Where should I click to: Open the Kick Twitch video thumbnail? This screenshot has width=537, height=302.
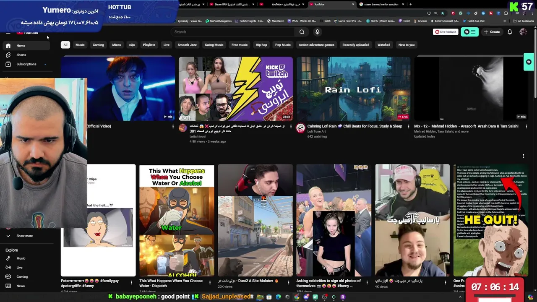tap(235, 89)
